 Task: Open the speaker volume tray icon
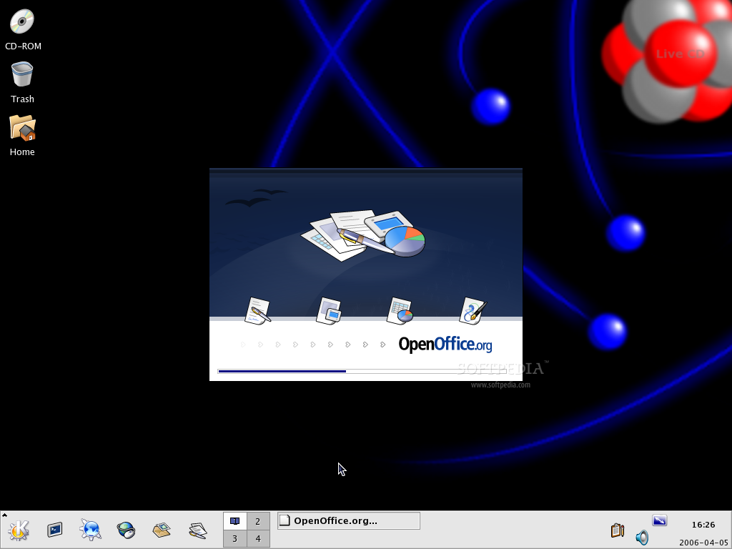click(x=643, y=538)
